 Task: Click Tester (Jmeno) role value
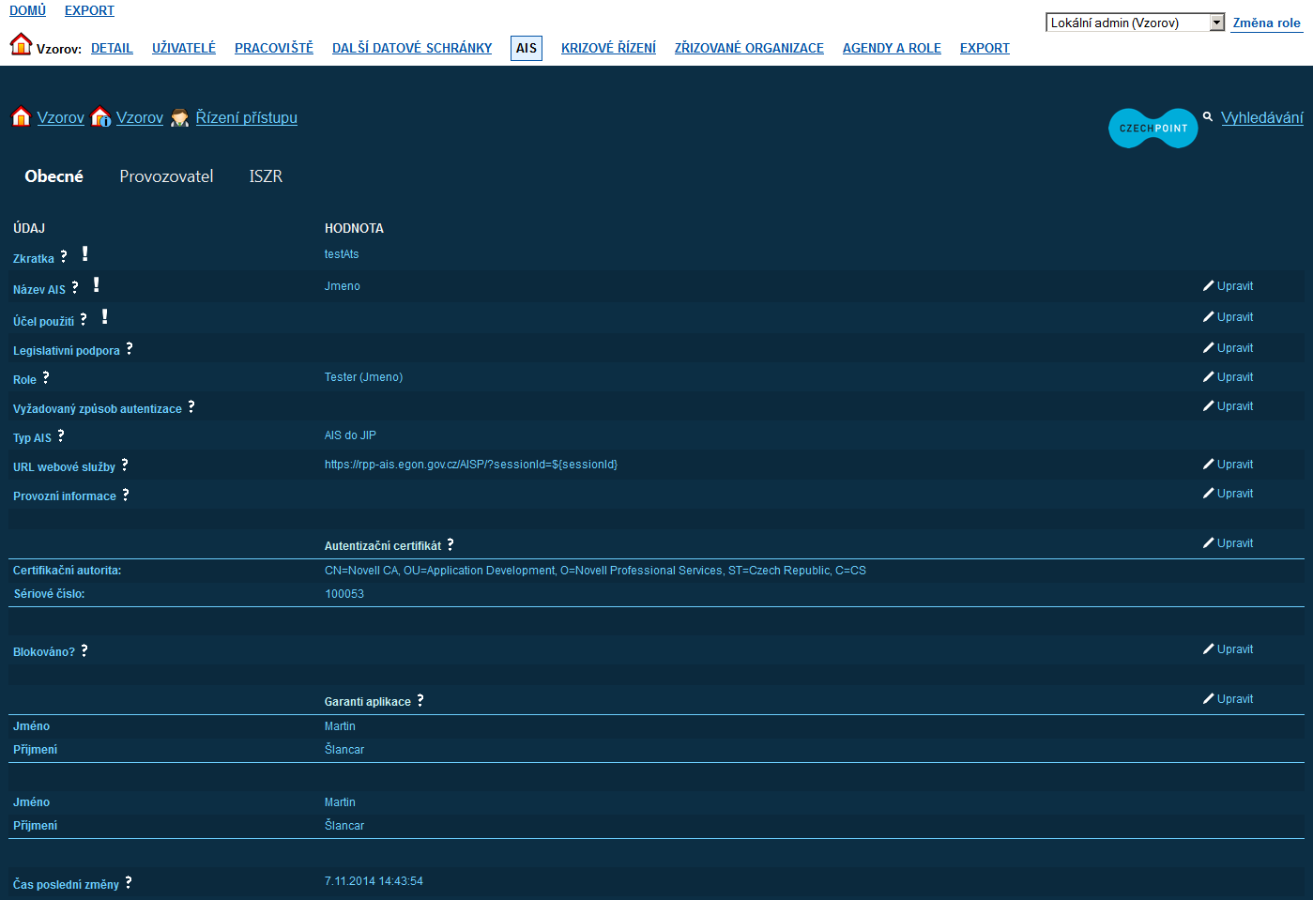tap(363, 377)
